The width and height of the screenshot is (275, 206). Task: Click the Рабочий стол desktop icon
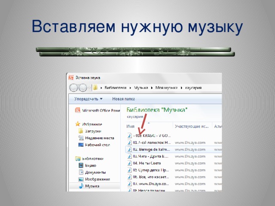tap(81, 145)
